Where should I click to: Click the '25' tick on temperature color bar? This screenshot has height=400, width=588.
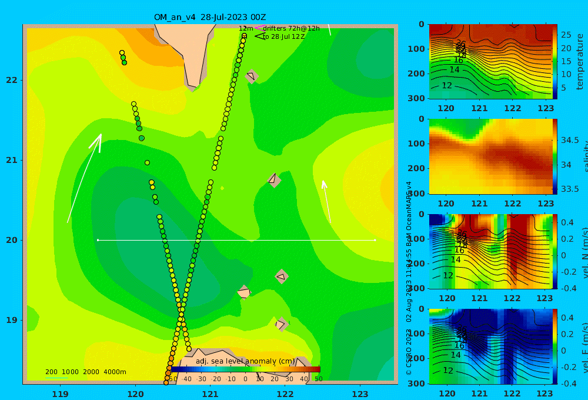tap(566, 35)
